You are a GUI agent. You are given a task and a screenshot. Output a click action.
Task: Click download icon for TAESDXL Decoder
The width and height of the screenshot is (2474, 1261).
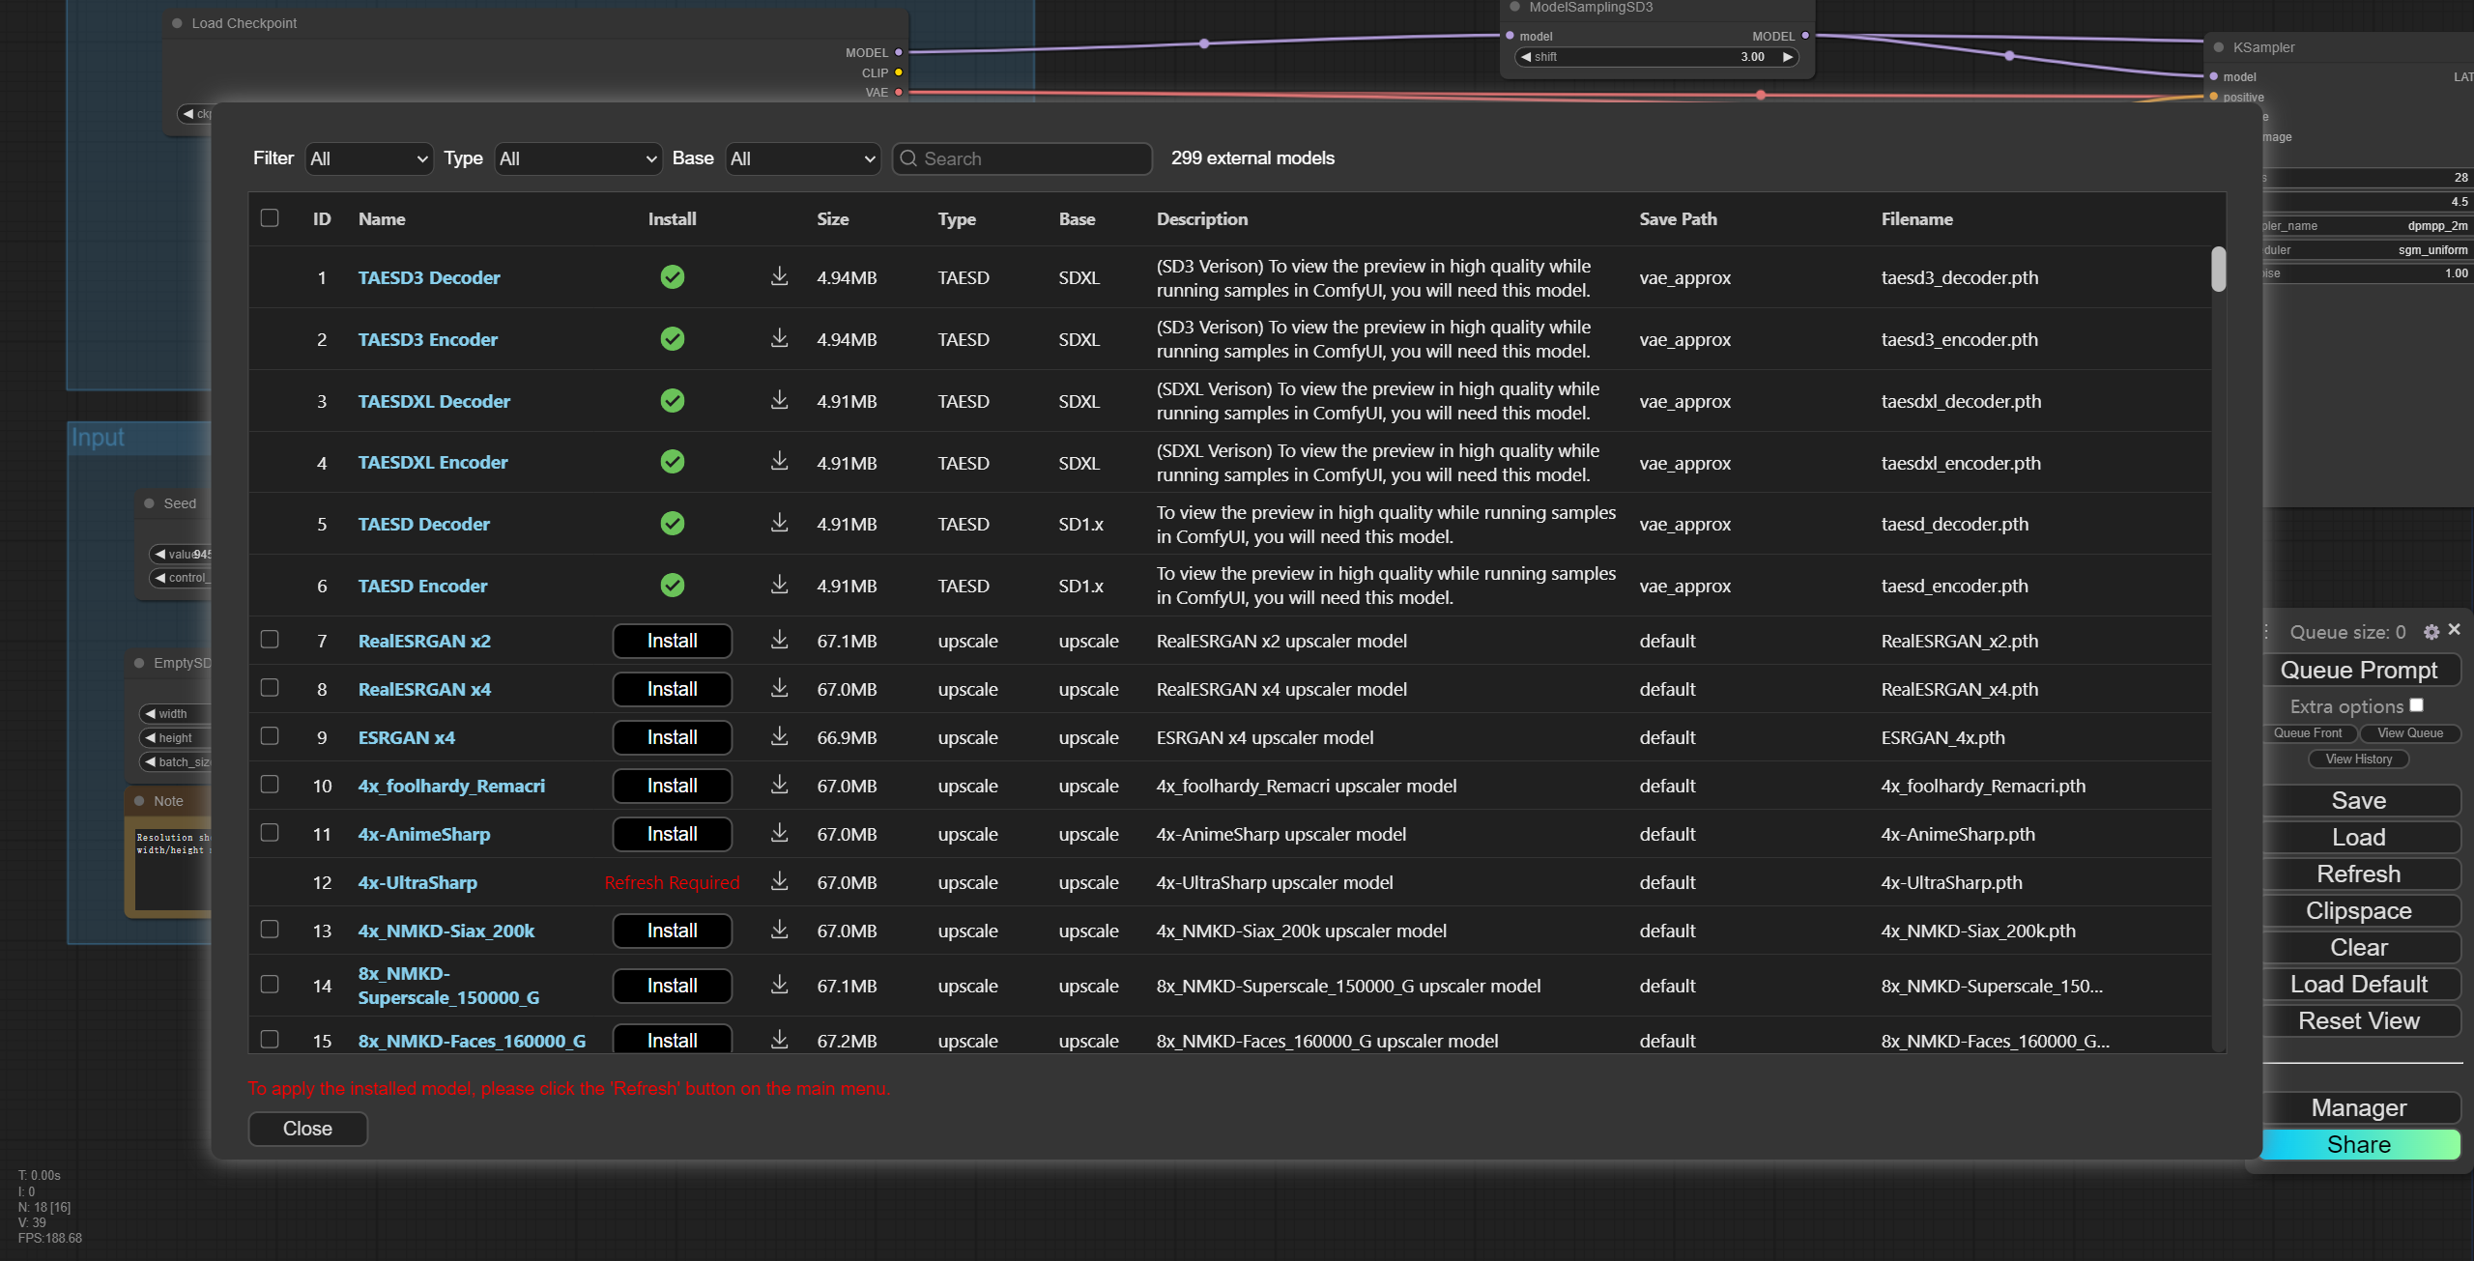pyautogui.click(x=779, y=401)
